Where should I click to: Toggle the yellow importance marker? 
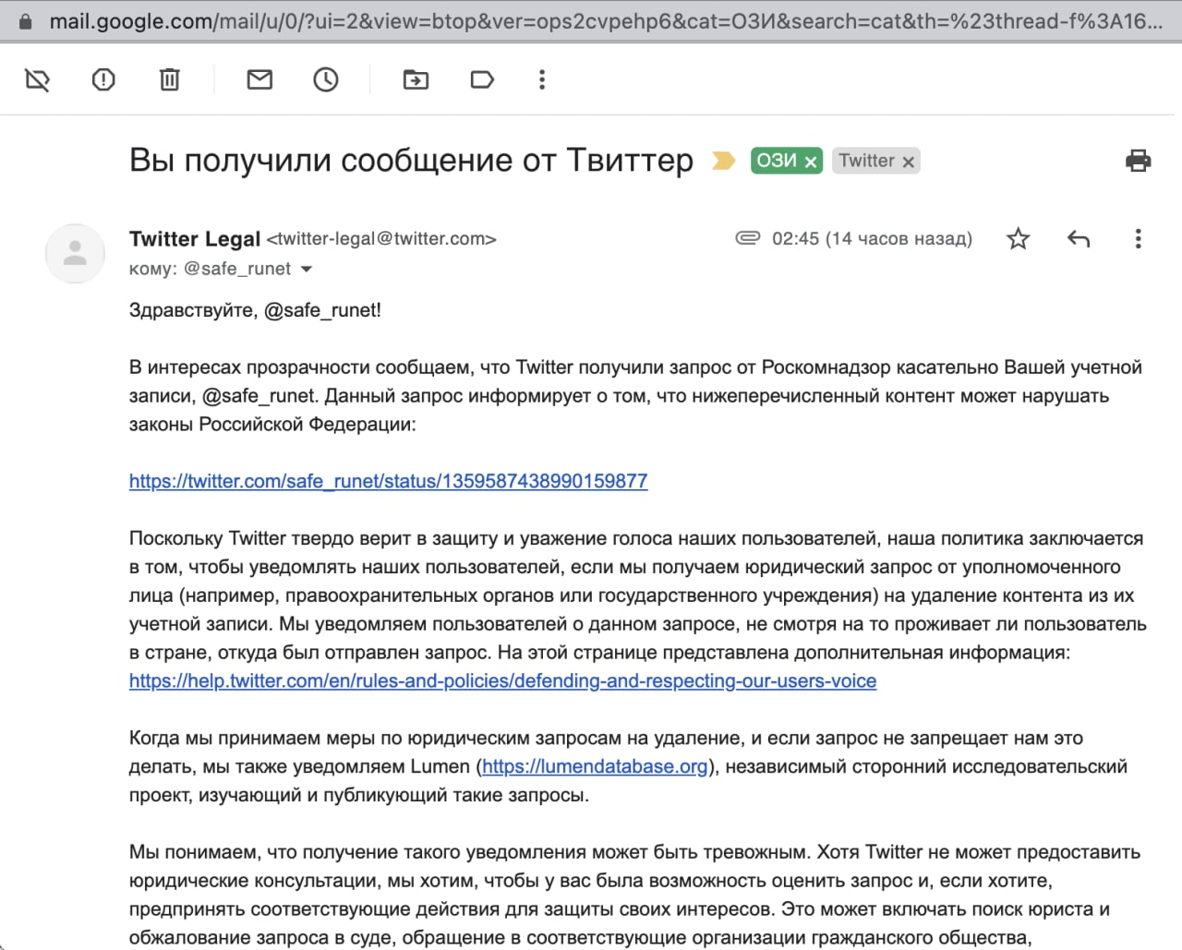724,161
